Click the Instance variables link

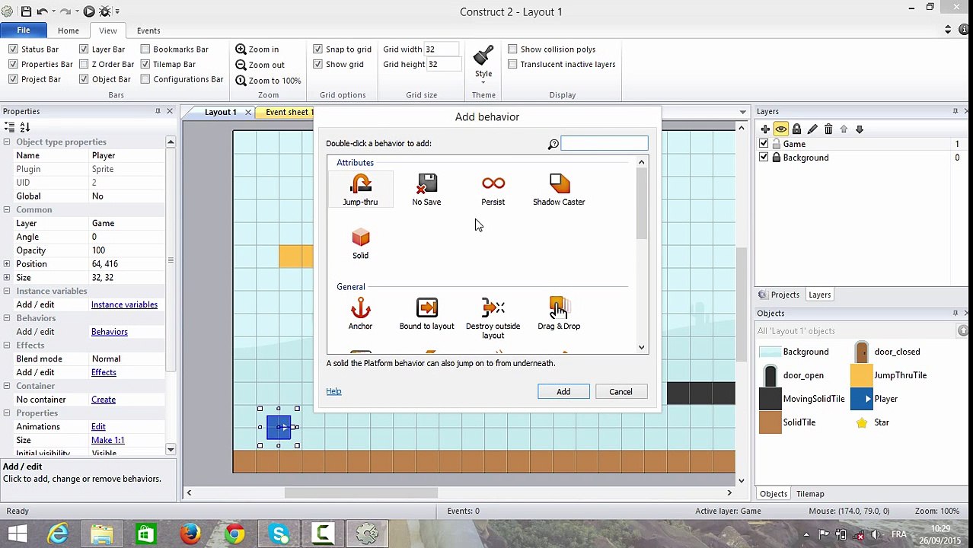124,305
